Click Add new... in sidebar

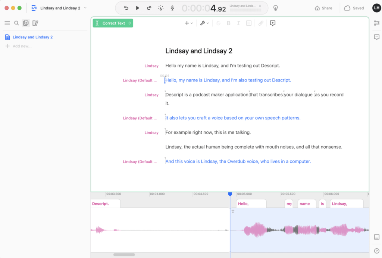[22, 46]
